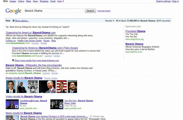Open Candidates@Google: Barack Obama video link

coord(33,102)
